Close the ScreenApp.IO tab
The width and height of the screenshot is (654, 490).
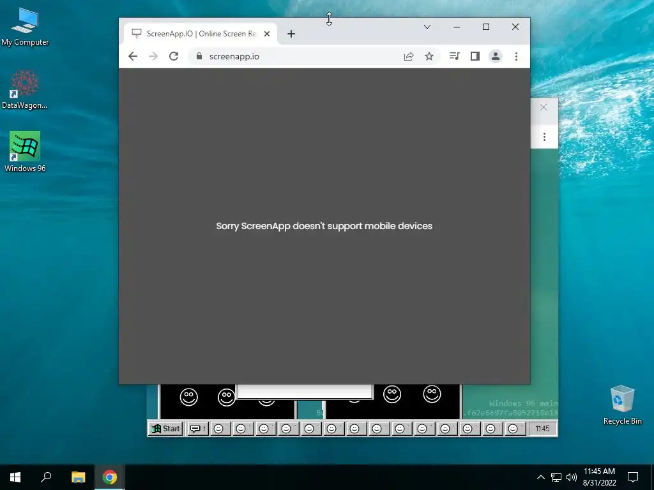[x=267, y=34]
